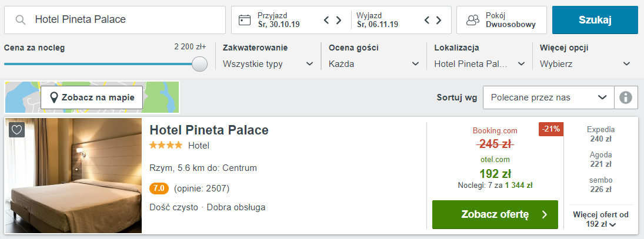Open the Lokalizacja filter dropdown
Viewport: 644px width, 239px height.
point(480,64)
